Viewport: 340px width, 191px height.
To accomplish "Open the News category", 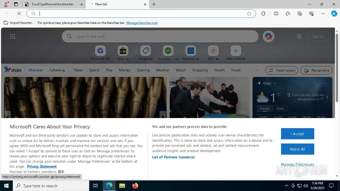I will click(78, 70).
